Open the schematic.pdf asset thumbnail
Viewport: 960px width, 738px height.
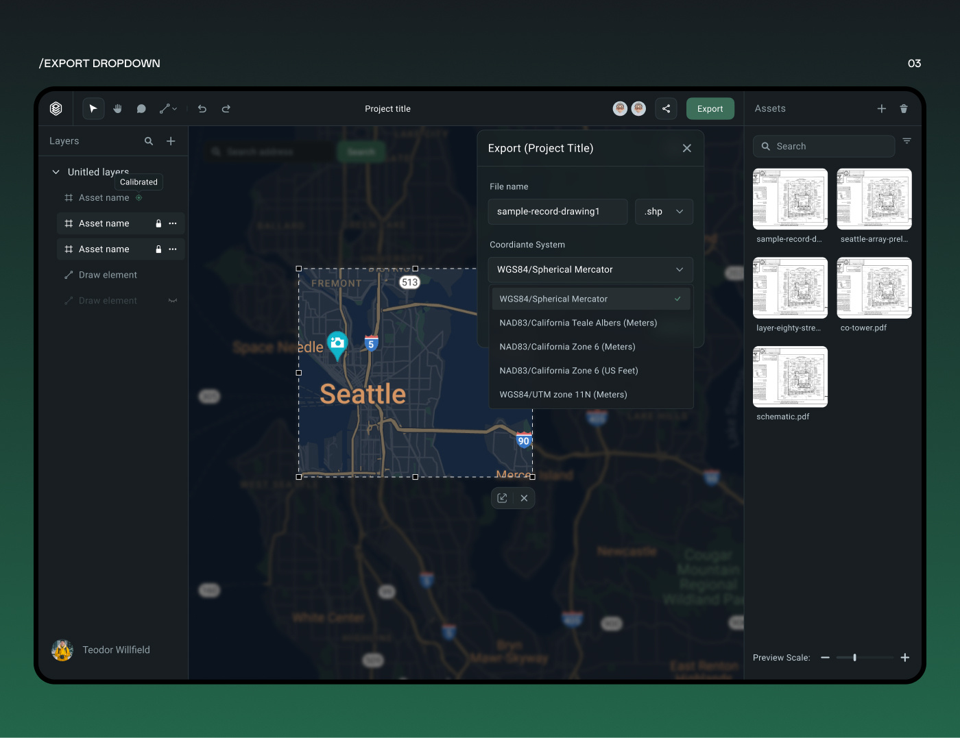790,376
